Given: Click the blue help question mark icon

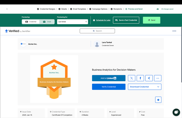Looking at the screenshot, I should (x=158, y=100).
